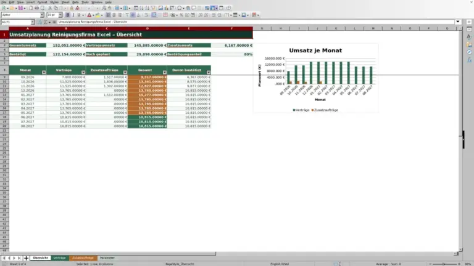Open the Verträge column filter dropdown

pyautogui.click(x=83, y=73)
